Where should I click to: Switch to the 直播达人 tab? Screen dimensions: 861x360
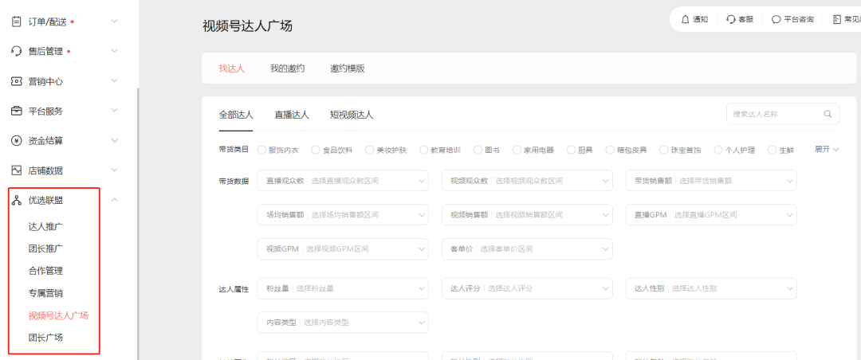(291, 115)
